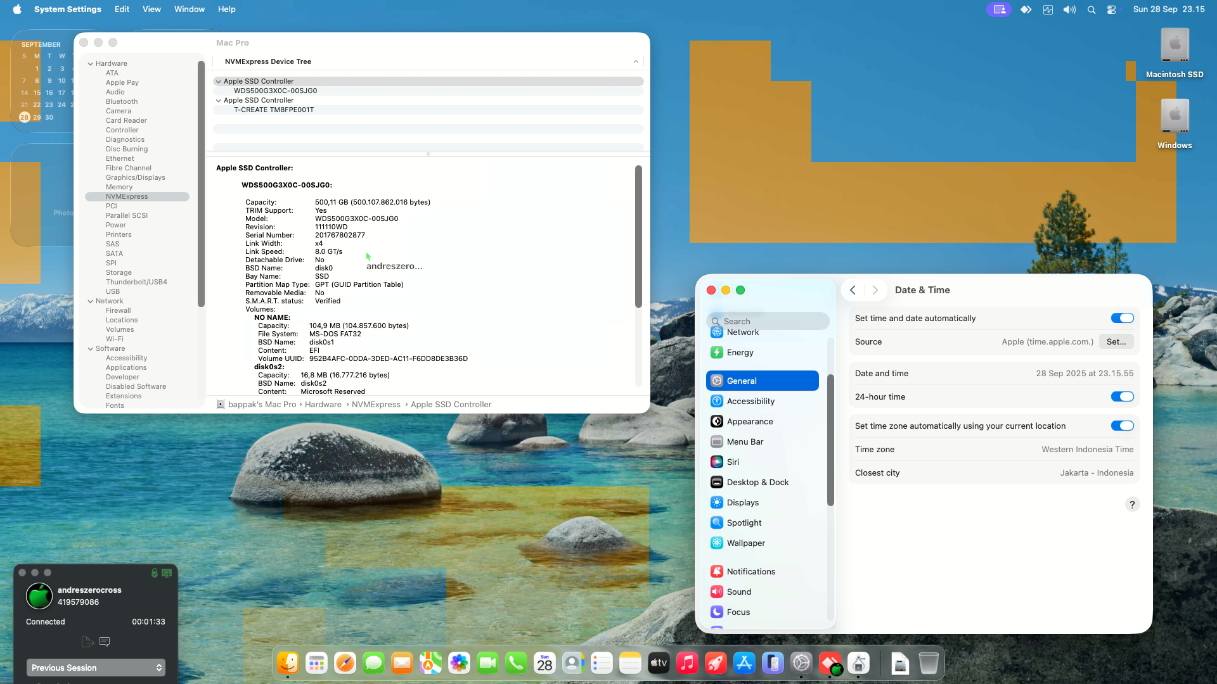The image size is (1217, 684).
Task: Open the Window menu
Action: point(190,9)
